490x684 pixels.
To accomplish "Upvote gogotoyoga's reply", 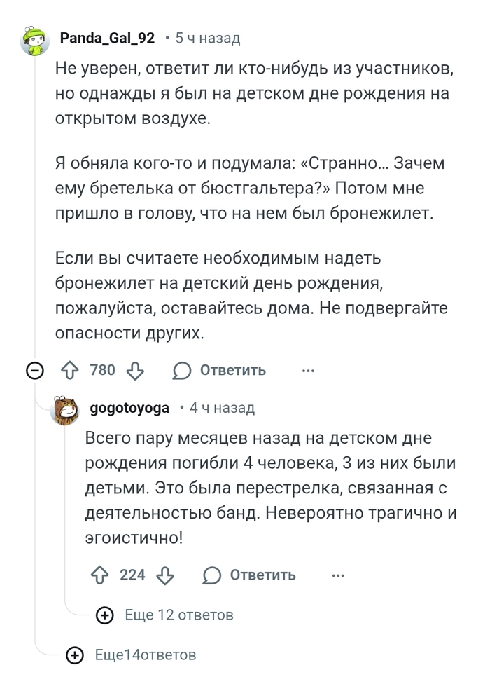I will pyautogui.click(x=100, y=575).
